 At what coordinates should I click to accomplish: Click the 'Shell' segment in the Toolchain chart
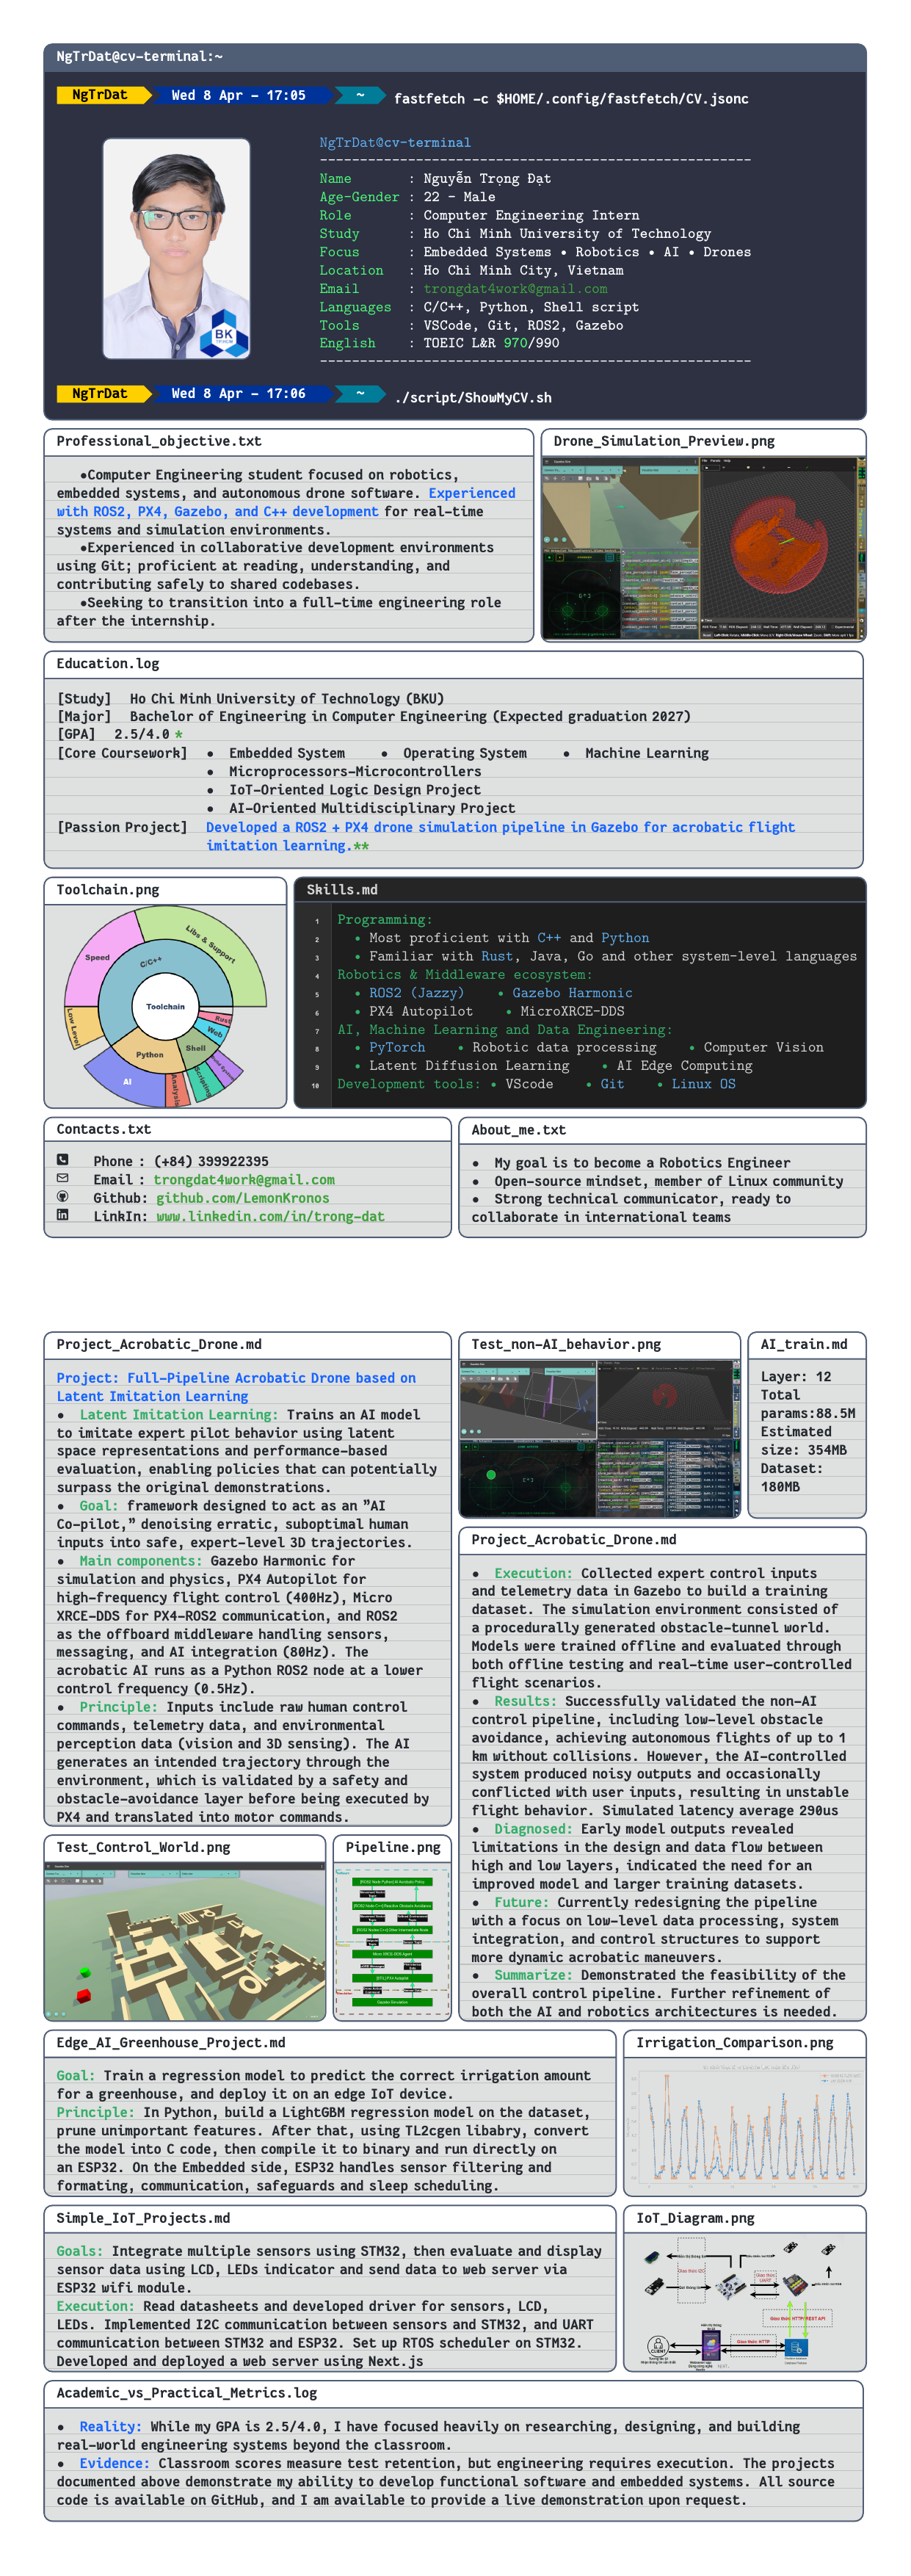(x=195, y=1048)
